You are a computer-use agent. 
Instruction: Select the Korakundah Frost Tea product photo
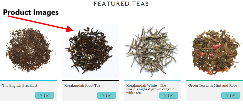pos(90,51)
